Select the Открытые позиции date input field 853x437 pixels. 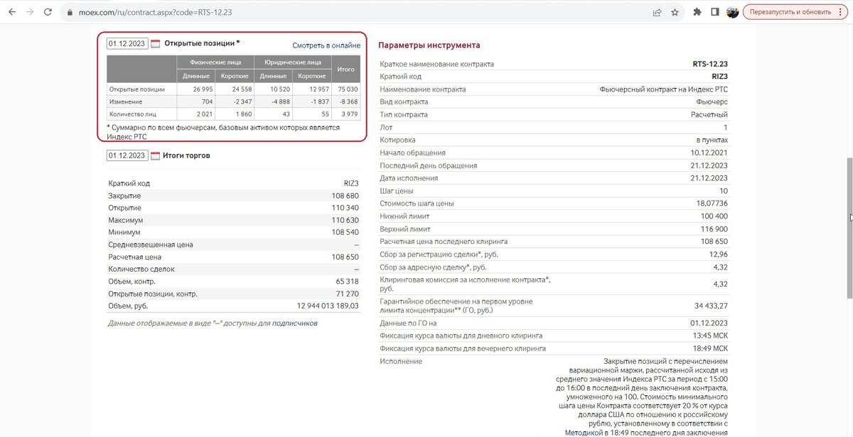click(127, 44)
